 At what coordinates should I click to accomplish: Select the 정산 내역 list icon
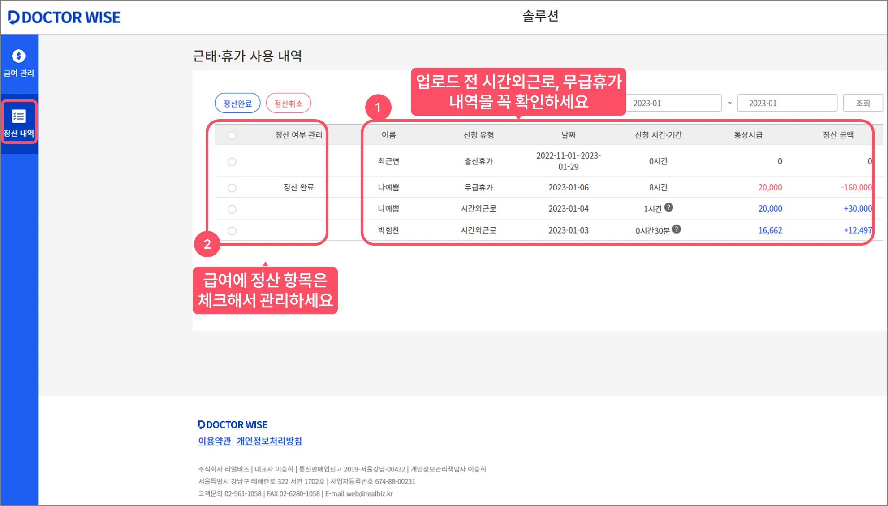pos(18,117)
